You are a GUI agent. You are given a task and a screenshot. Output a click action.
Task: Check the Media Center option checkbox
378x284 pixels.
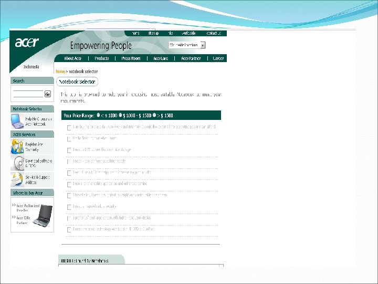pyautogui.click(x=69, y=139)
